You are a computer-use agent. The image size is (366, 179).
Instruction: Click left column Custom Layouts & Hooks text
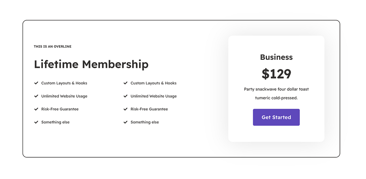coord(64,83)
